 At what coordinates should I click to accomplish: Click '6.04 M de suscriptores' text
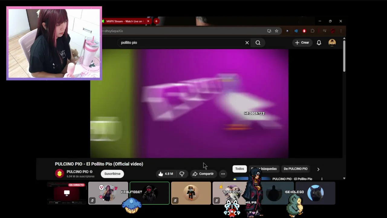coord(80,176)
